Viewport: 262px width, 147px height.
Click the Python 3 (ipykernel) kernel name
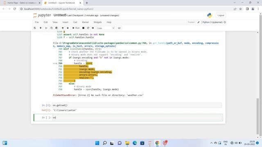coord(212,22)
